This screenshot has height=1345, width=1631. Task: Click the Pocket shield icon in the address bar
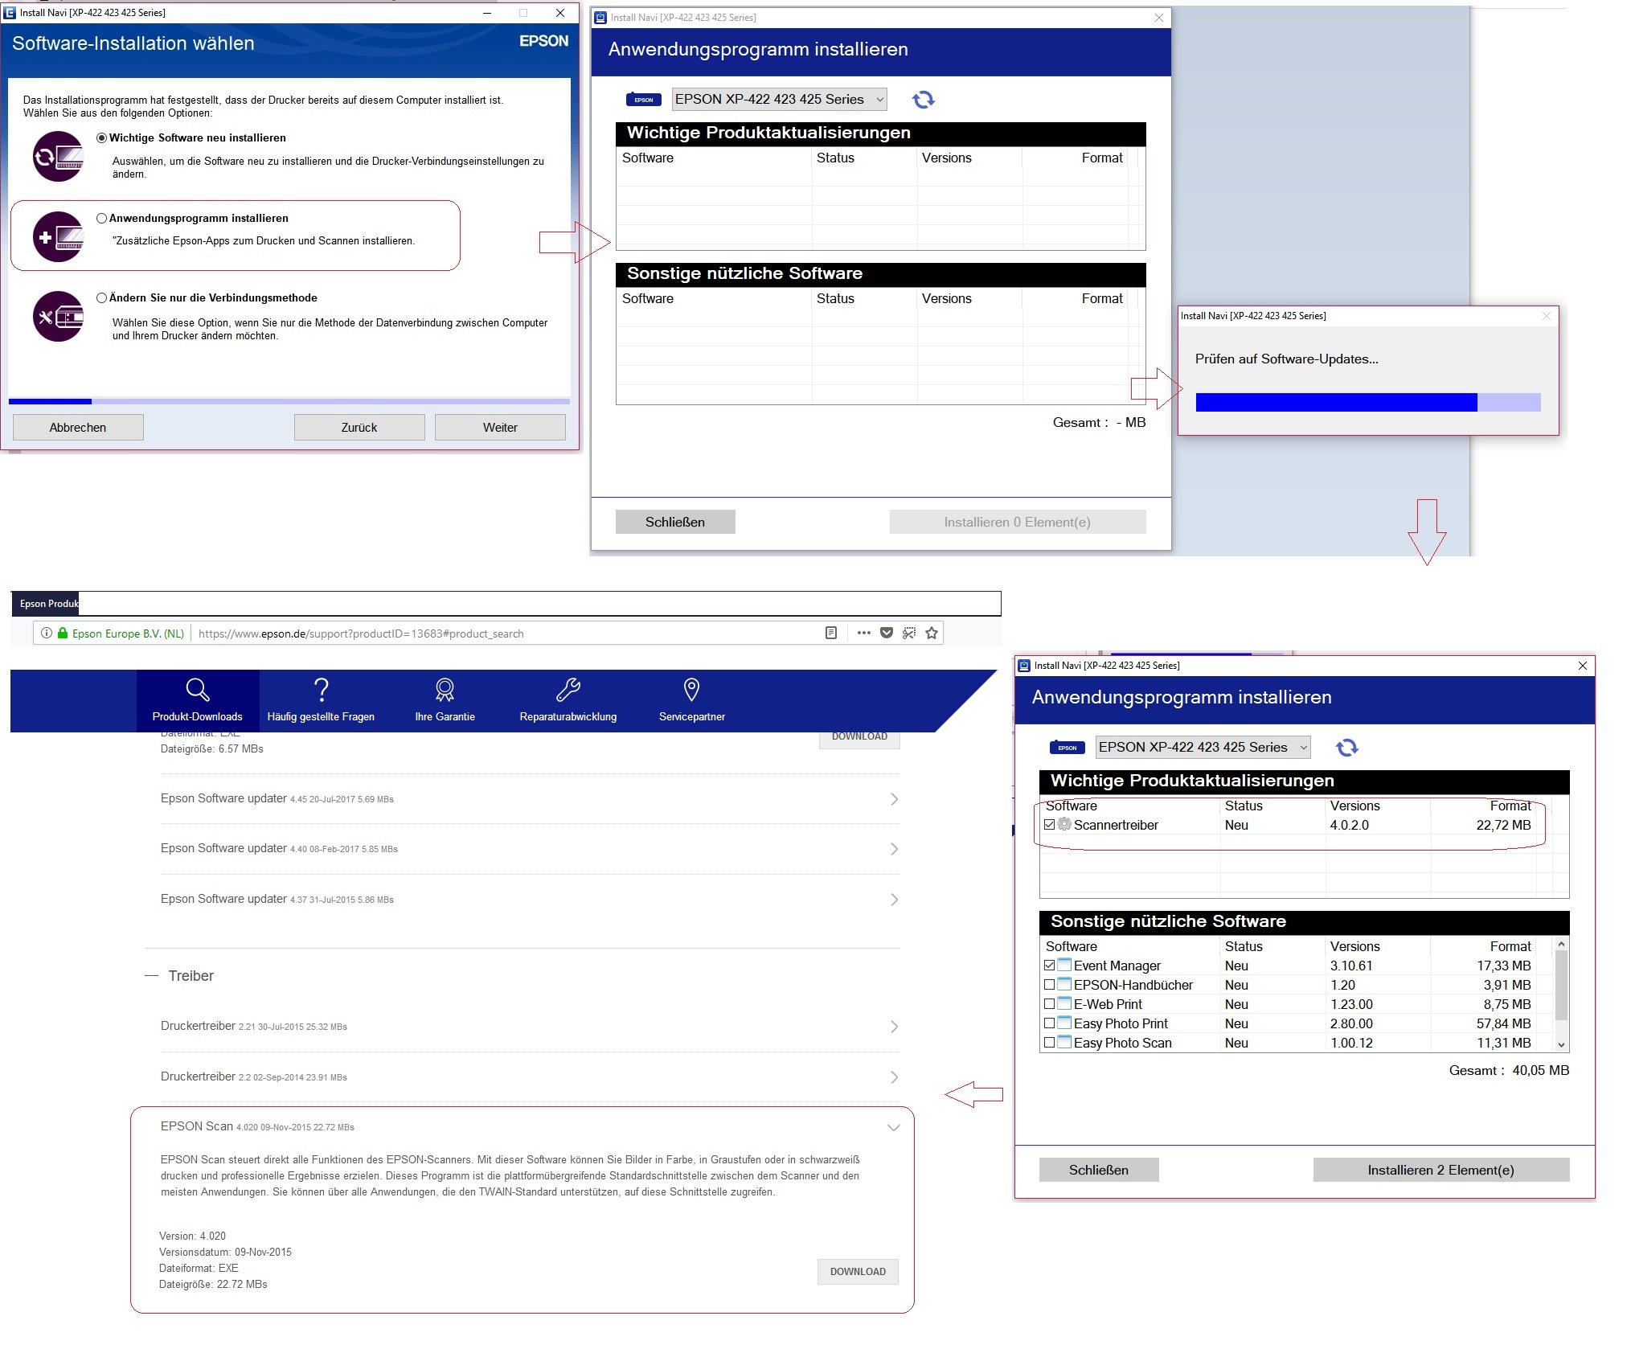point(887,634)
